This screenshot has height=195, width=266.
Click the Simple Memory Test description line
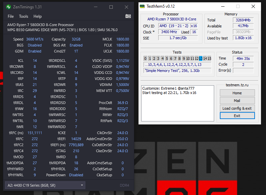coord(177,71)
